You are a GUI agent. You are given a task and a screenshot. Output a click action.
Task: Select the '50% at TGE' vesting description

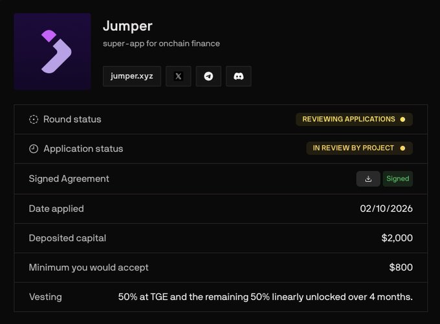(265, 297)
